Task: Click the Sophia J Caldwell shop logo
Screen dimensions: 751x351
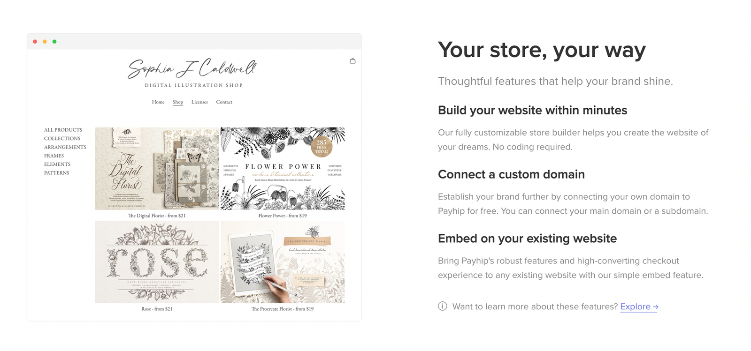Action: pos(192,70)
